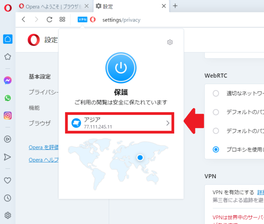The height and width of the screenshot is (224, 264).
Task: Click the Opera icon beside VPN badge
Action: tap(93, 19)
